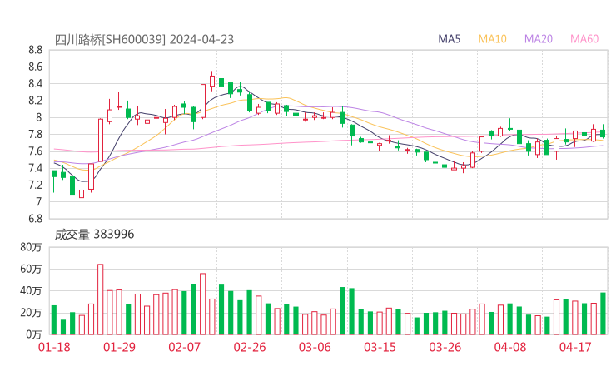Click the 成交量 383996 volume label
Image resolution: width=616 pixels, height=366 pixels.
(94, 234)
